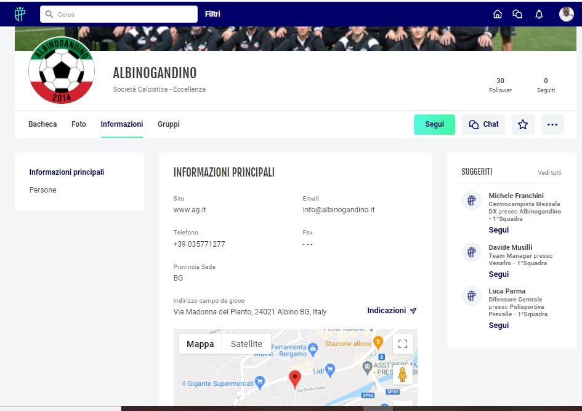Follow Michele Franchini via Segui link
Viewport: 582px width, 411px height.
click(x=499, y=230)
